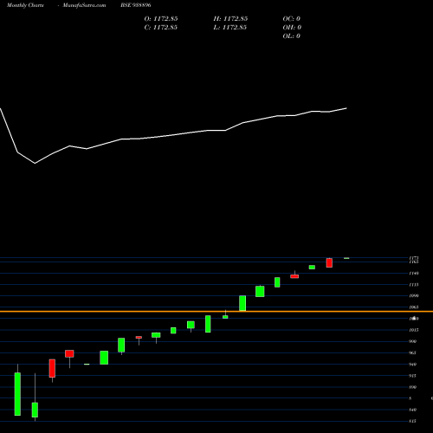Click the 1015 price axis label
The image size is (433, 433).
[414, 330]
